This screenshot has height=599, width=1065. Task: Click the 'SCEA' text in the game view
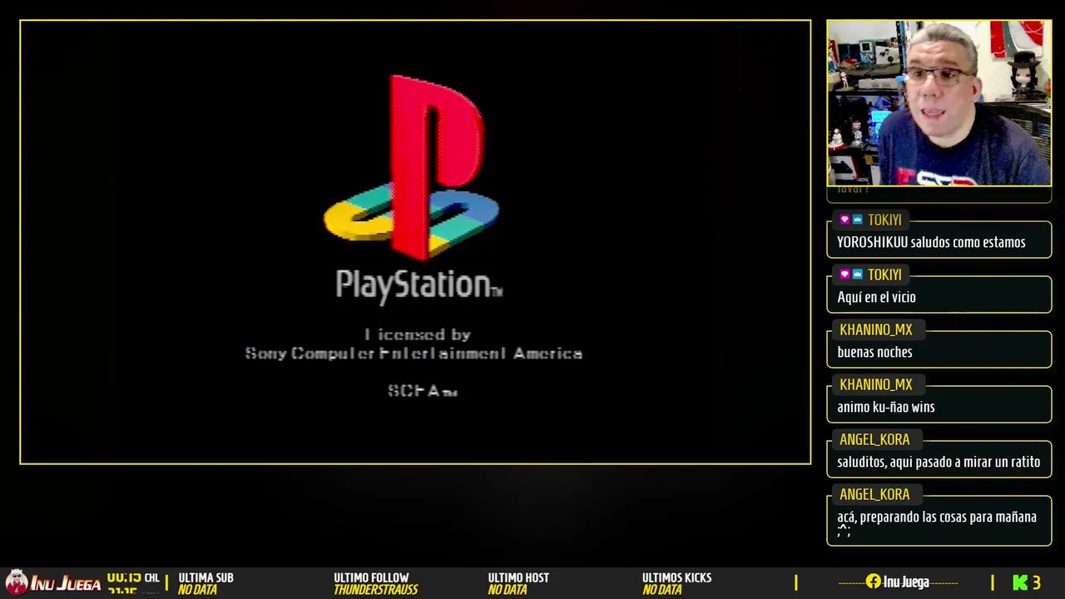pos(422,390)
